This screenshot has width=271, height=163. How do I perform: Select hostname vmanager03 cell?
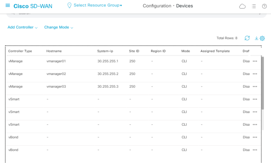(x=56, y=87)
